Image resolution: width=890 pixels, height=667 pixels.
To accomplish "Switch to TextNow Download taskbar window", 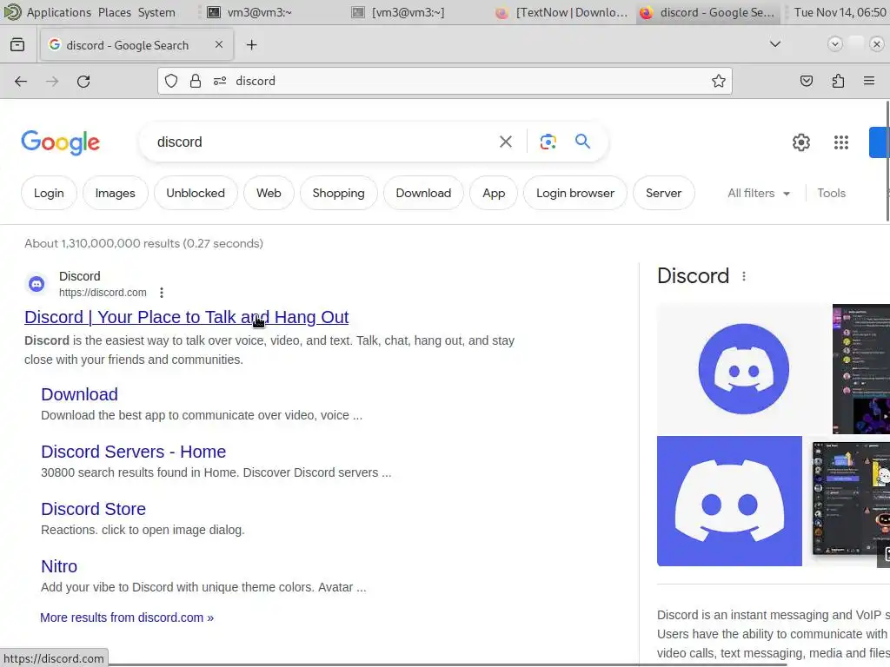I will tap(562, 12).
